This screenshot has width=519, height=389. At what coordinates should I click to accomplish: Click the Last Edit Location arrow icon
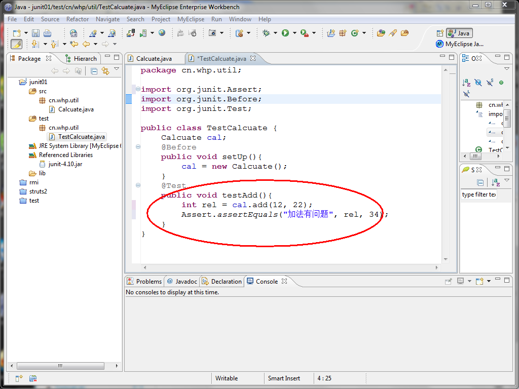pos(73,44)
